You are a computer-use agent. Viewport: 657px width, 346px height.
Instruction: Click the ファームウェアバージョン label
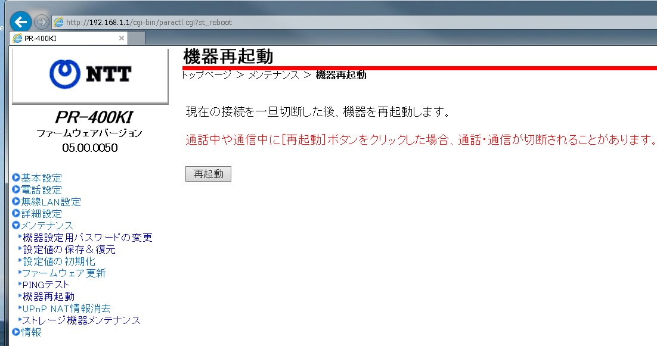click(89, 133)
